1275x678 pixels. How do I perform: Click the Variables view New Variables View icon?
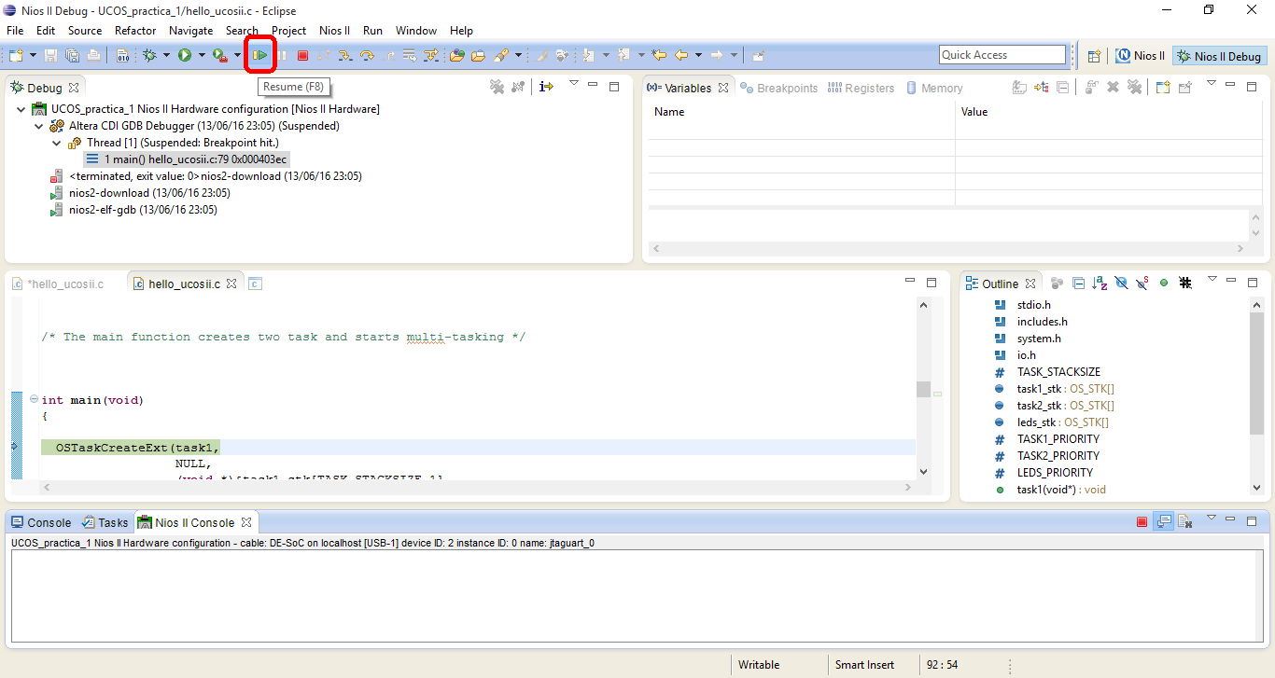pos(1163,88)
